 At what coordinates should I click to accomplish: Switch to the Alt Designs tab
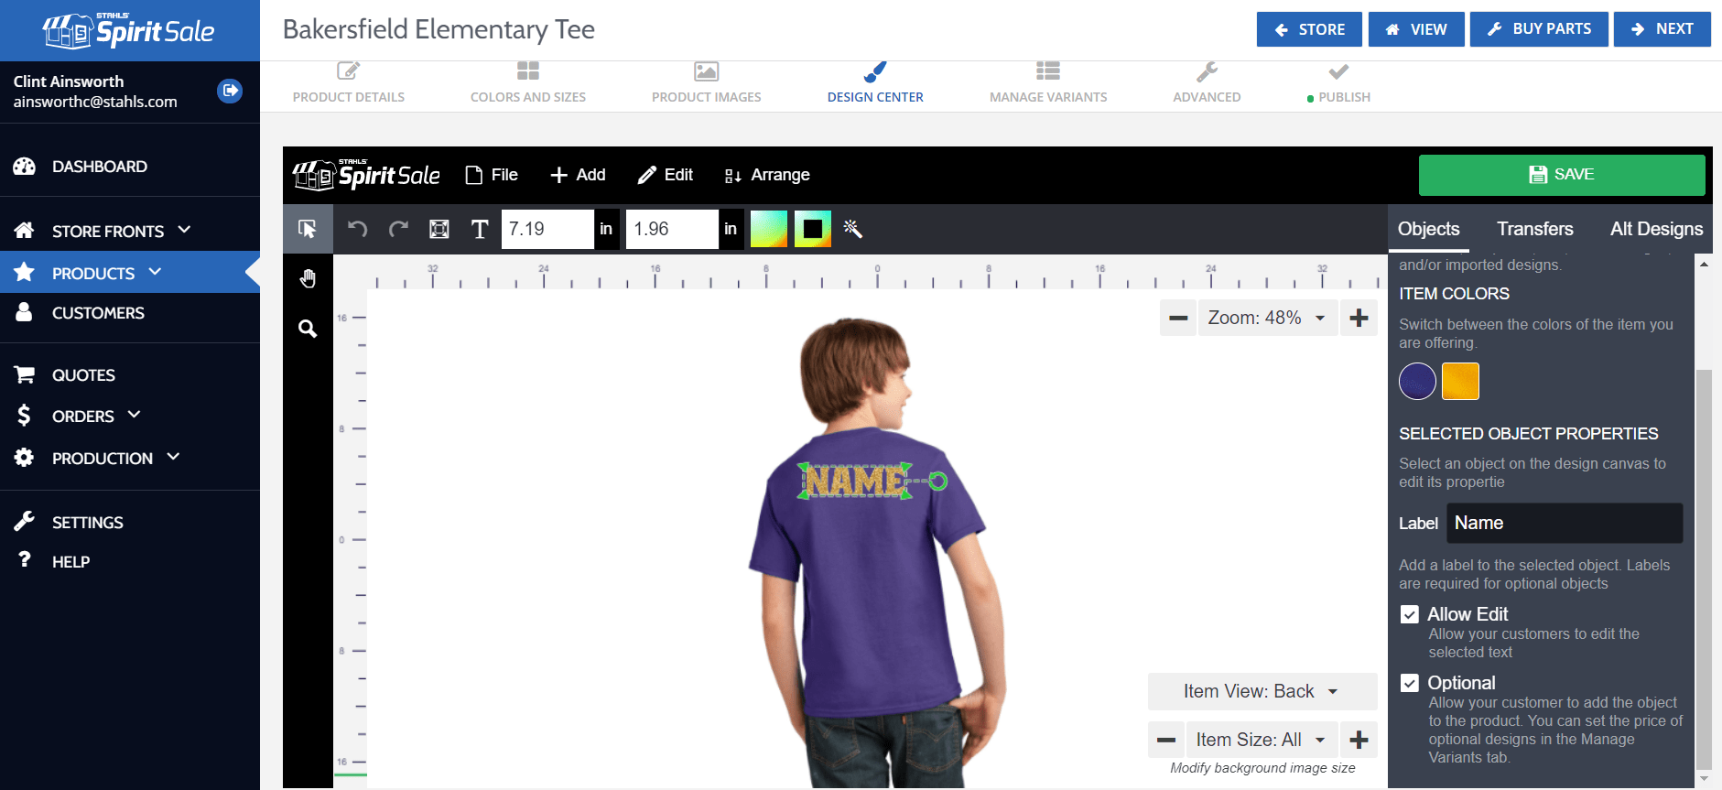point(1657,229)
